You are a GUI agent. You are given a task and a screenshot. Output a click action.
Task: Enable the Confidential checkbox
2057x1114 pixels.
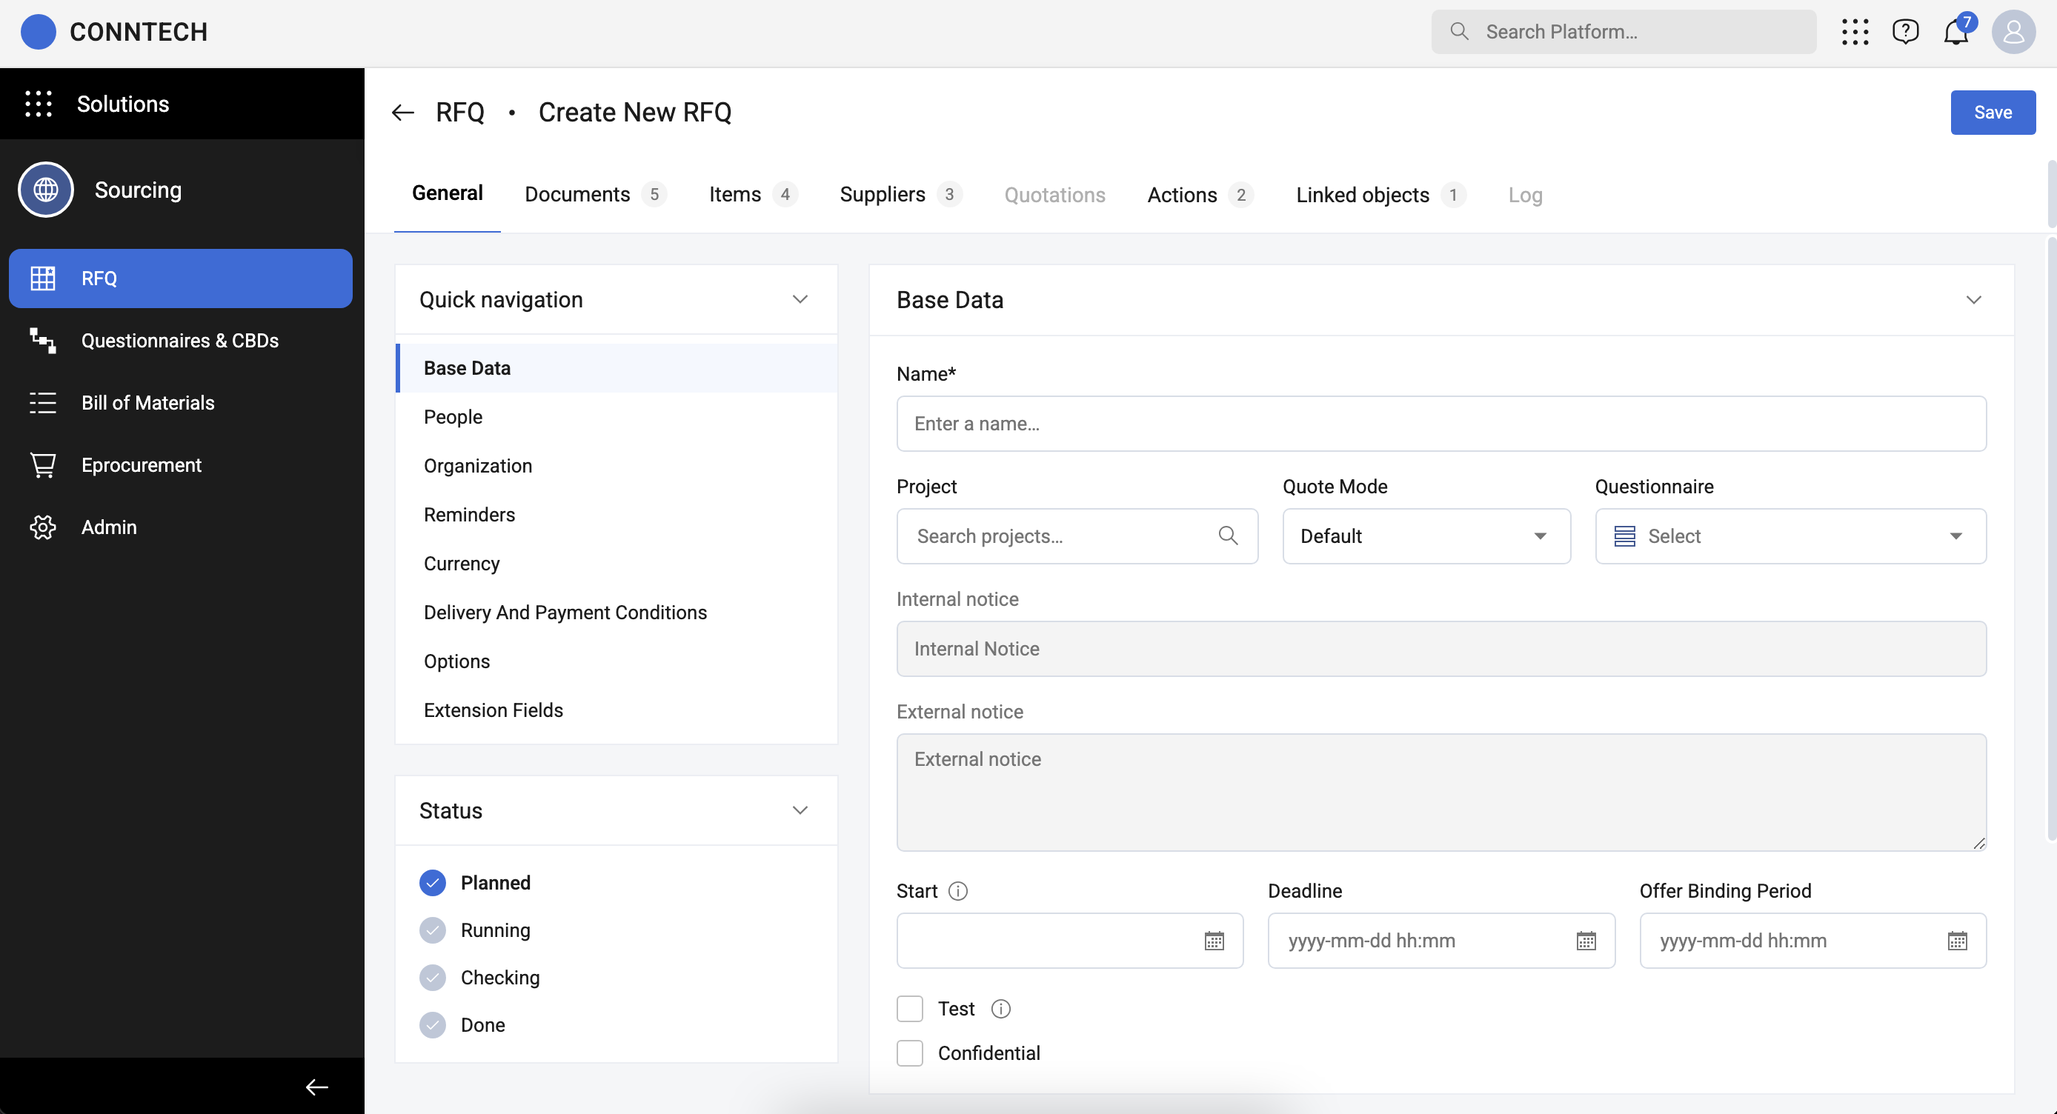click(x=909, y=1053)
